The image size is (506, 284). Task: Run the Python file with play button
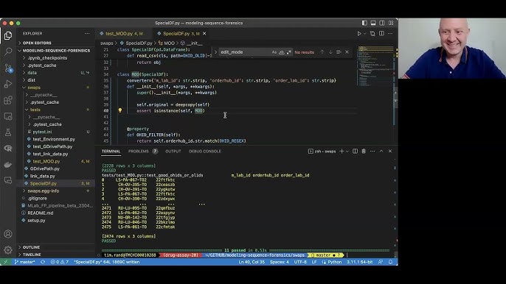[x=359, y=34]
